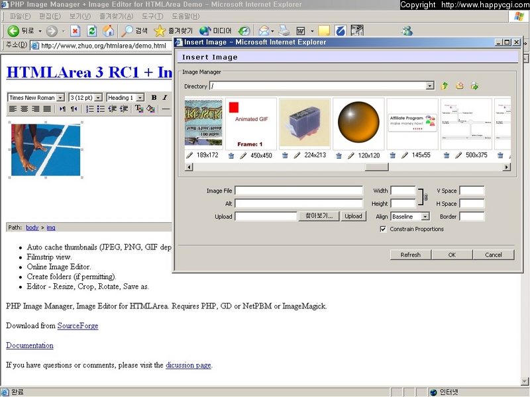Click the 찾아보기... browse button
The height and width of the screenshot is (397, 530).
(319, 216)
